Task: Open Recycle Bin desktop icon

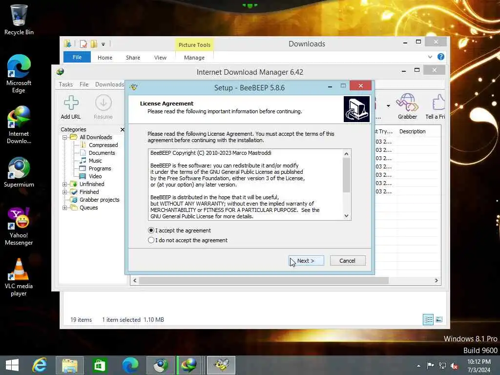Action: click(19, 20)
